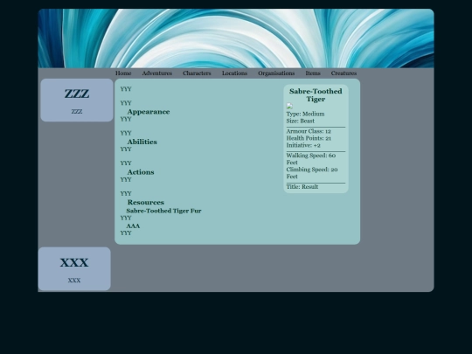Viewport: 472px width, 354px height.
Task: Click Sabre-Toothed Tiger Fur subheading
Action: pyautogui.click(x=163, y=211)
